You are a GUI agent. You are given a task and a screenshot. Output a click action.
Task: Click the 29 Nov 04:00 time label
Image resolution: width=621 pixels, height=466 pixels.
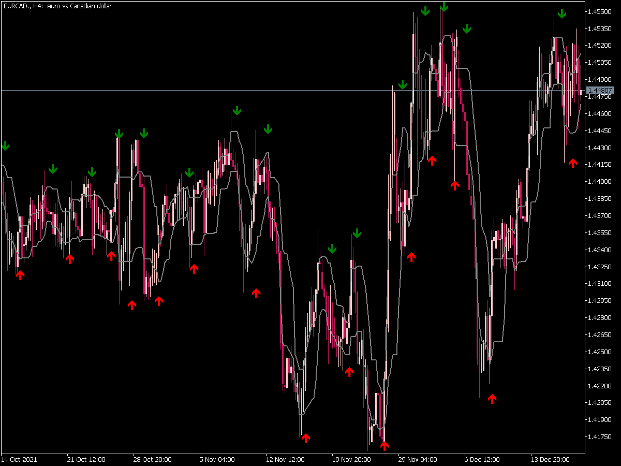pyautogui.click(x=417, y=459)
